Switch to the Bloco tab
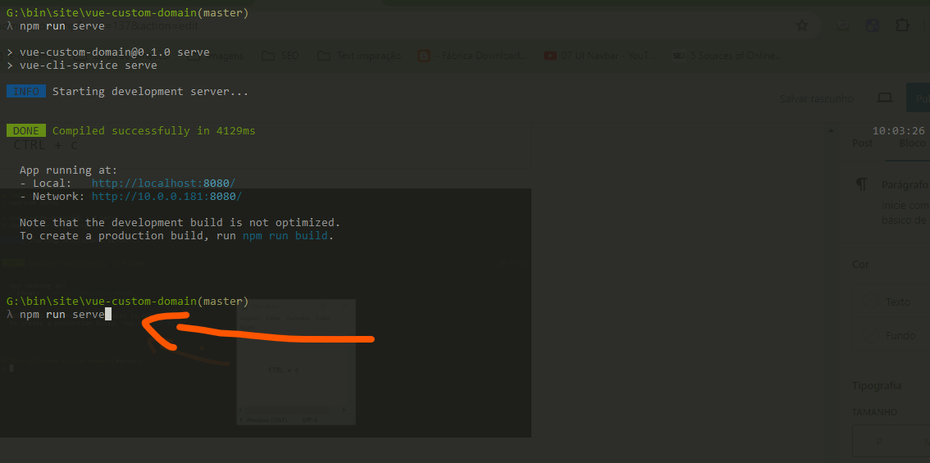The width and height of the screenshot is (930, 463). 912,143
